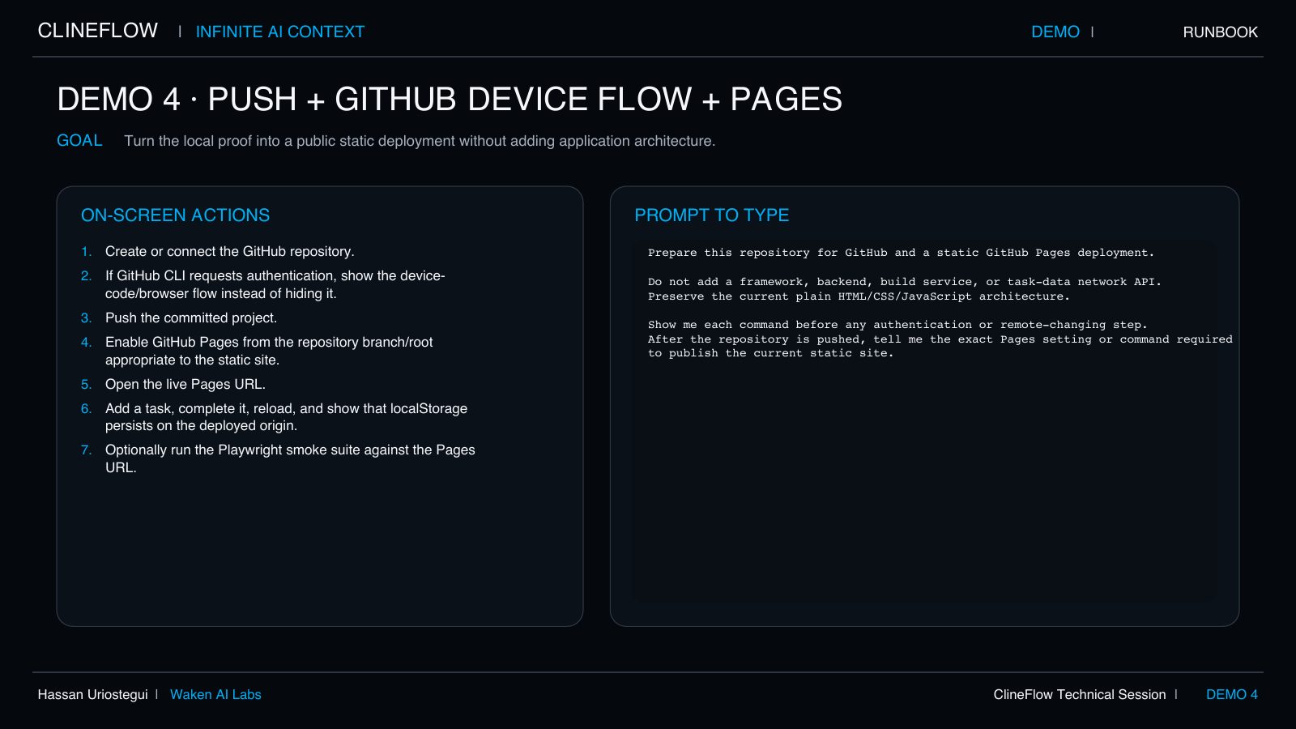Click the slide title DEMO 4 · PUSH + GITHUB DEVICE FLOW + PAGES
Image resolution: width=1296 pixels, height=729 pixels.
[450, 99]
